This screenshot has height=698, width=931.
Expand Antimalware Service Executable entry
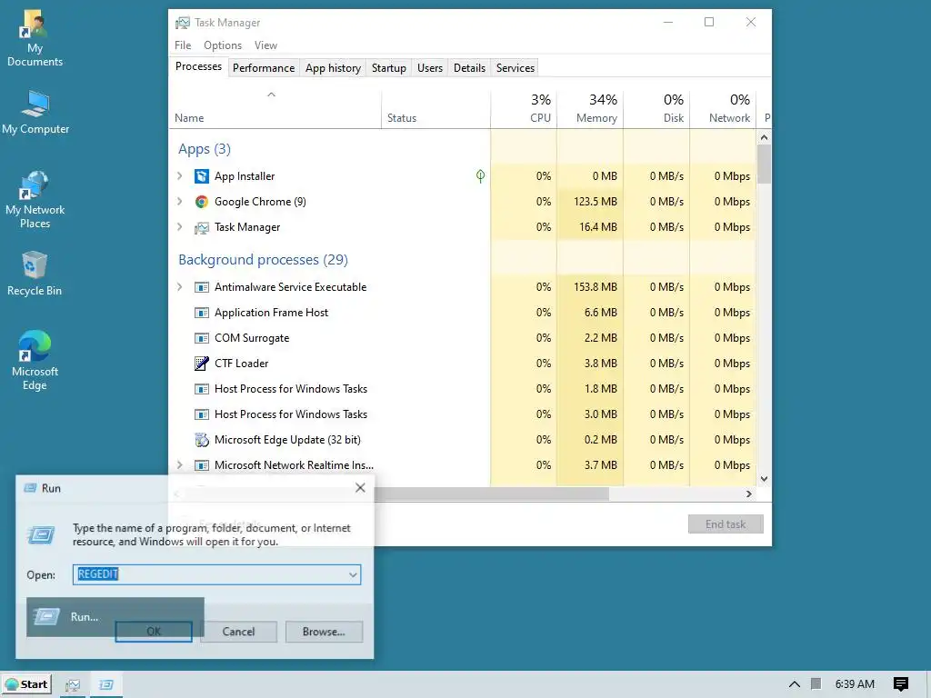coord(180,286)
